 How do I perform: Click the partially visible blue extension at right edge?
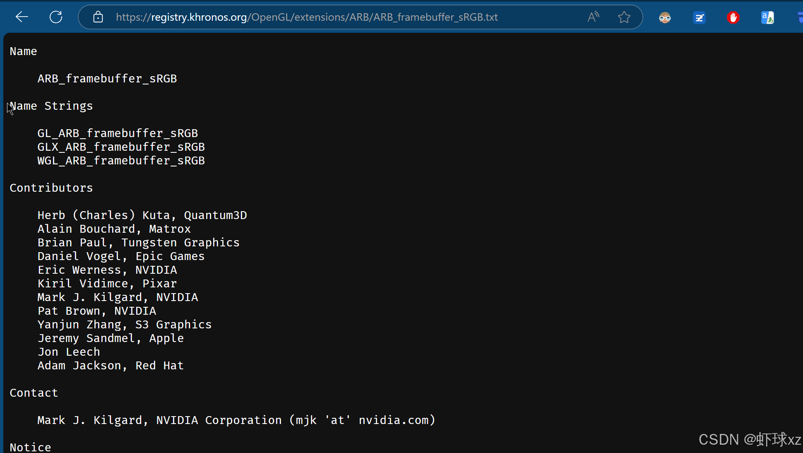[800, 17]
